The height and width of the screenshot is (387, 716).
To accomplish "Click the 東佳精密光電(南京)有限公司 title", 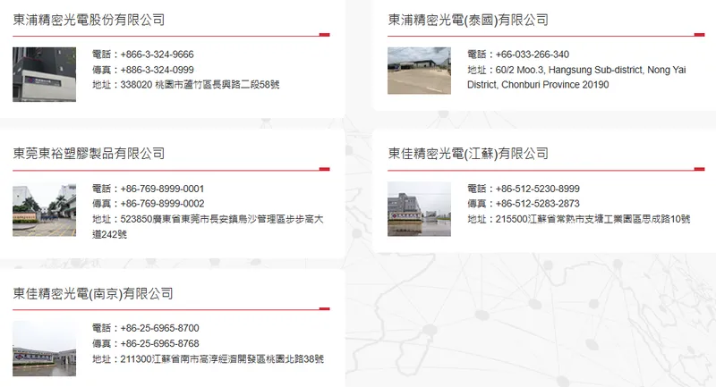I will (93, 293).
